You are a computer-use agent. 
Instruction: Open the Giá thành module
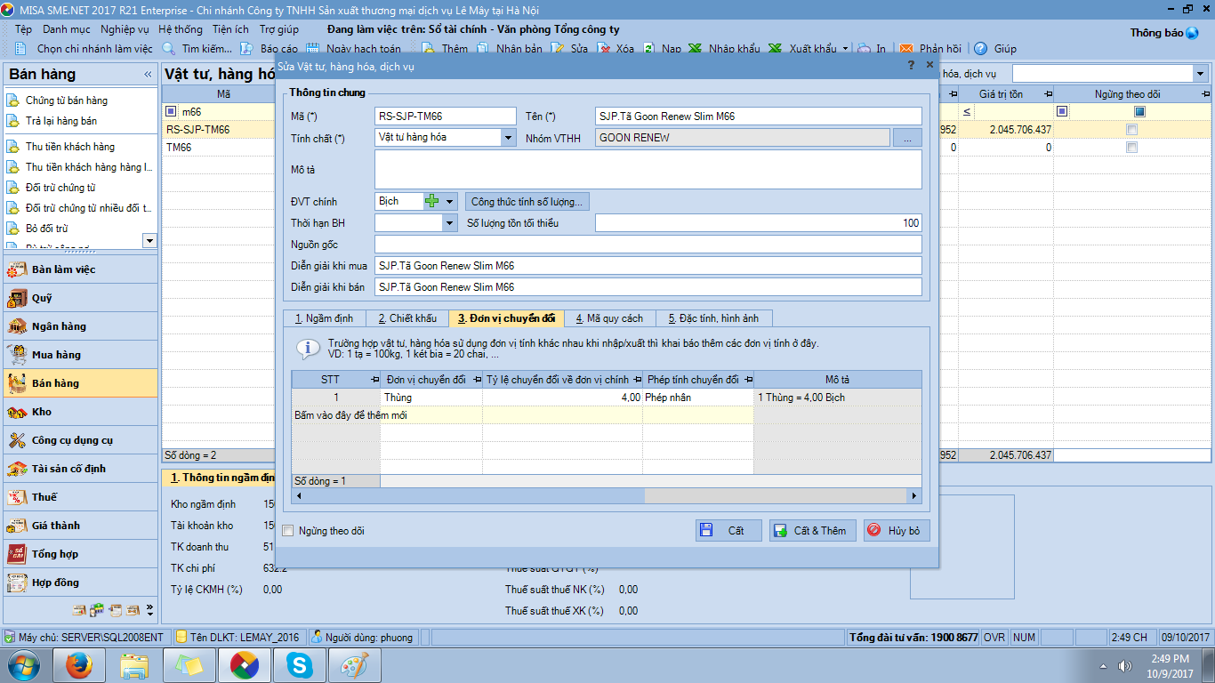[80, 526]
